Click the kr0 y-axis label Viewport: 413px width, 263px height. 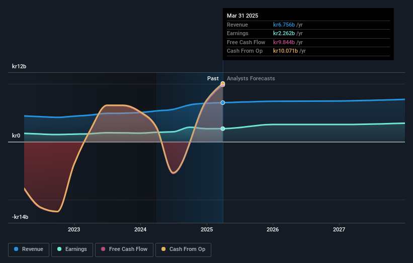(16, 136)
